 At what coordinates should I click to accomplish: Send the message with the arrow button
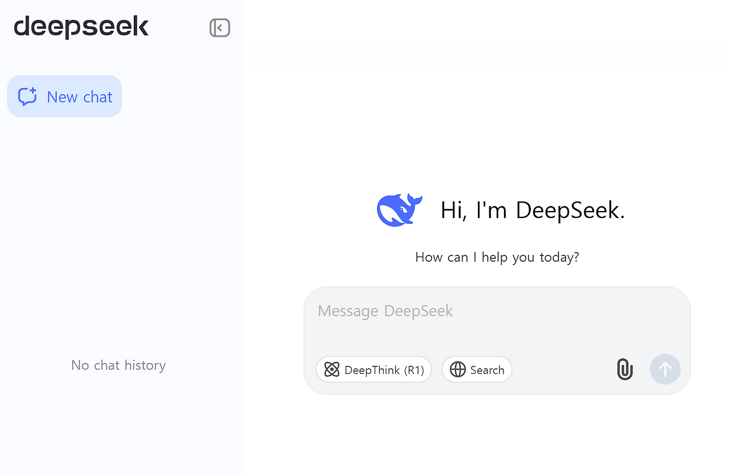665,369
